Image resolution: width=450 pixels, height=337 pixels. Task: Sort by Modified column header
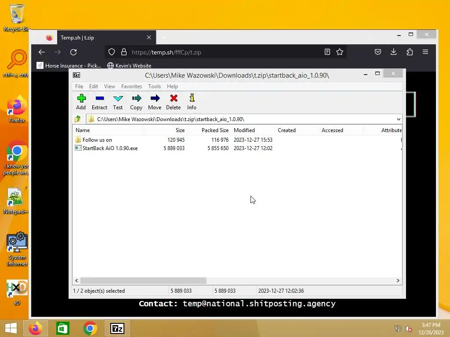pos(253,130)
